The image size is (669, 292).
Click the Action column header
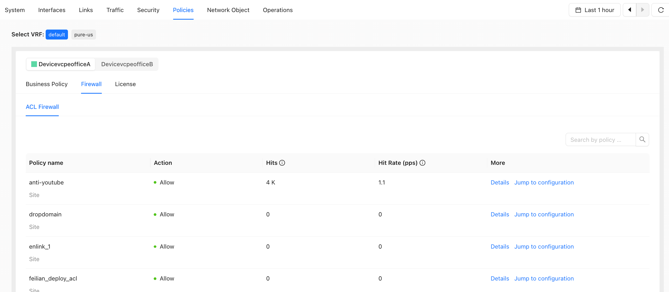click(163, 163)
